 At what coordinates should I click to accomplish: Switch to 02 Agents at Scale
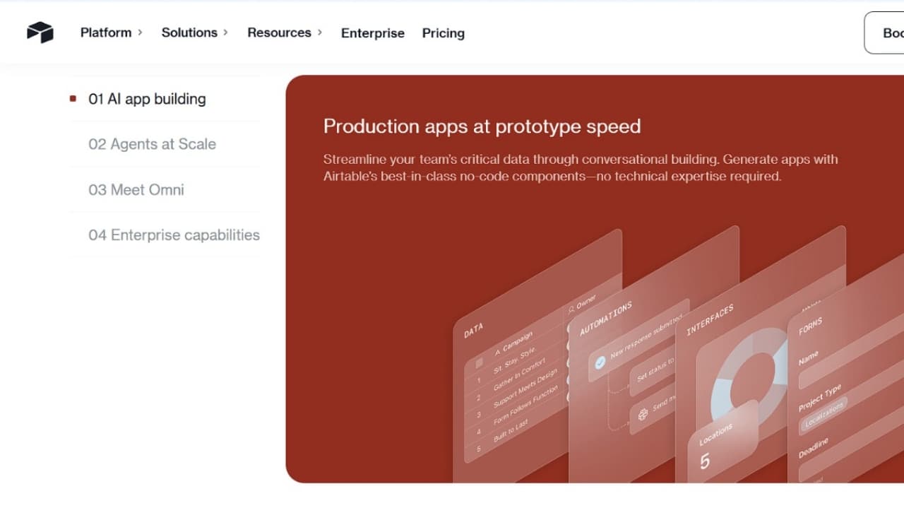pyautogui.click(x=152, y=144)
